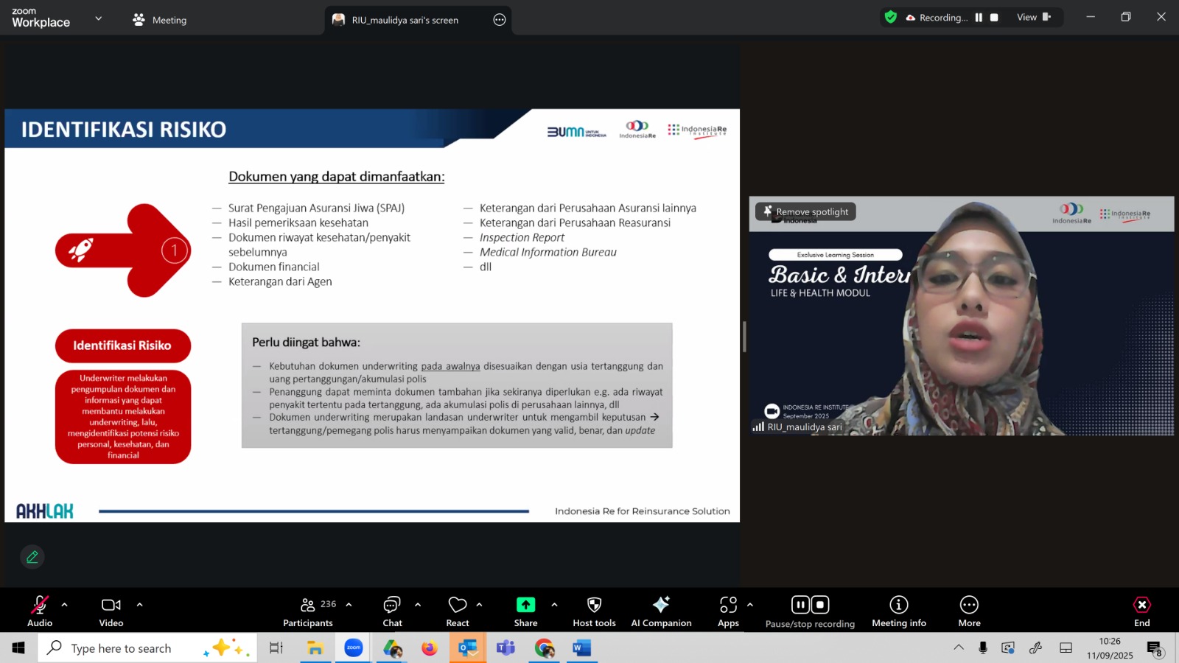The height and width of the screenshot is (663, 1179).
Task: Open the Participants panel
Action: [308, 611]
